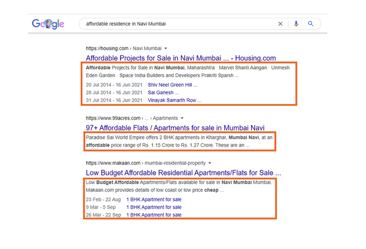The image size is (366, 249).
Task: Click the magnifying glass search icon
Action: pyautogui.click(x=311, y=24)
